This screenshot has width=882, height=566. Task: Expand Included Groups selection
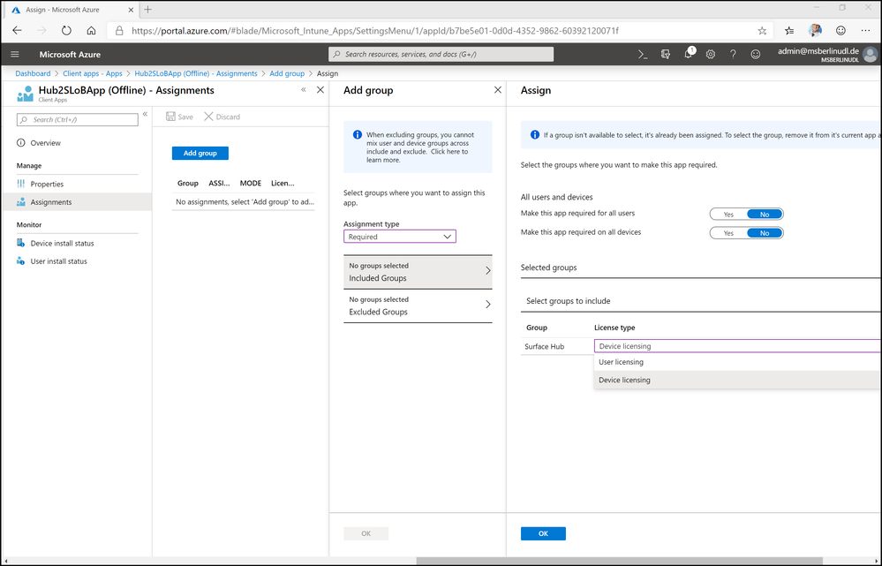click(418, 272)
